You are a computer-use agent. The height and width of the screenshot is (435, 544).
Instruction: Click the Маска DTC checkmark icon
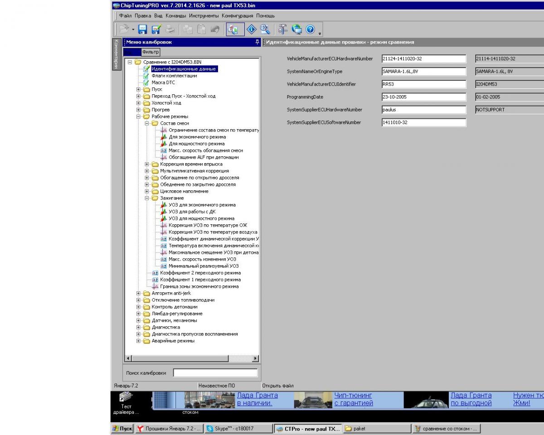pyautogui.click(x=146, y=82)
